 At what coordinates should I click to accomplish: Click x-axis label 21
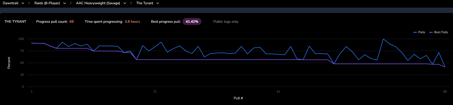pos(155,92)
